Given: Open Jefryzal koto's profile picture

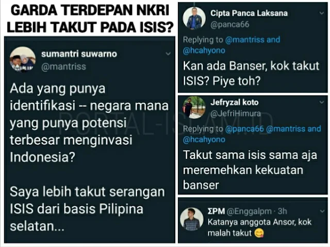Looking at the screenshot, I should pos(194,107).
